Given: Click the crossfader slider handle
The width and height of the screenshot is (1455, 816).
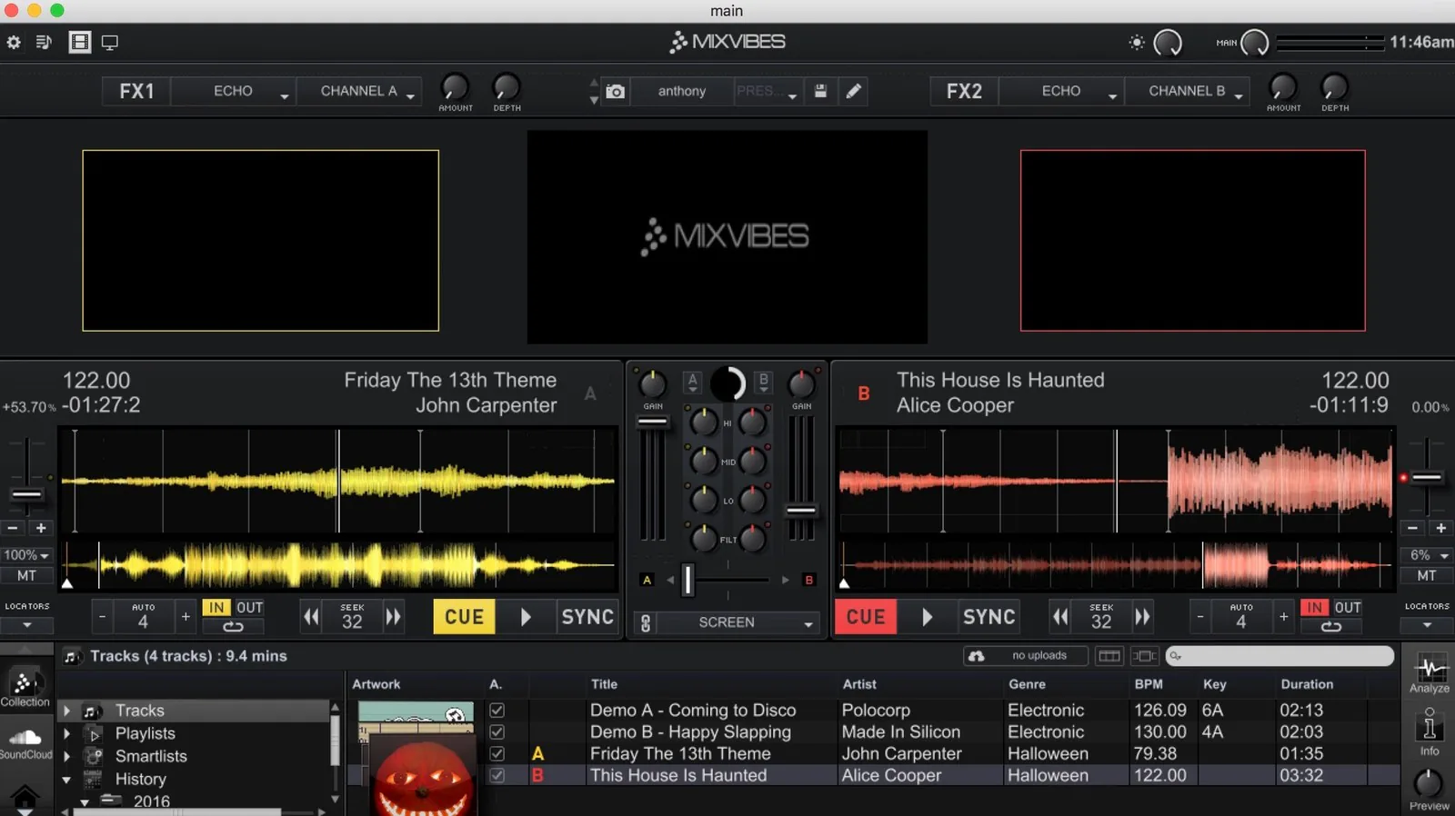Looking at the screenshot, I should pos(688,580).
